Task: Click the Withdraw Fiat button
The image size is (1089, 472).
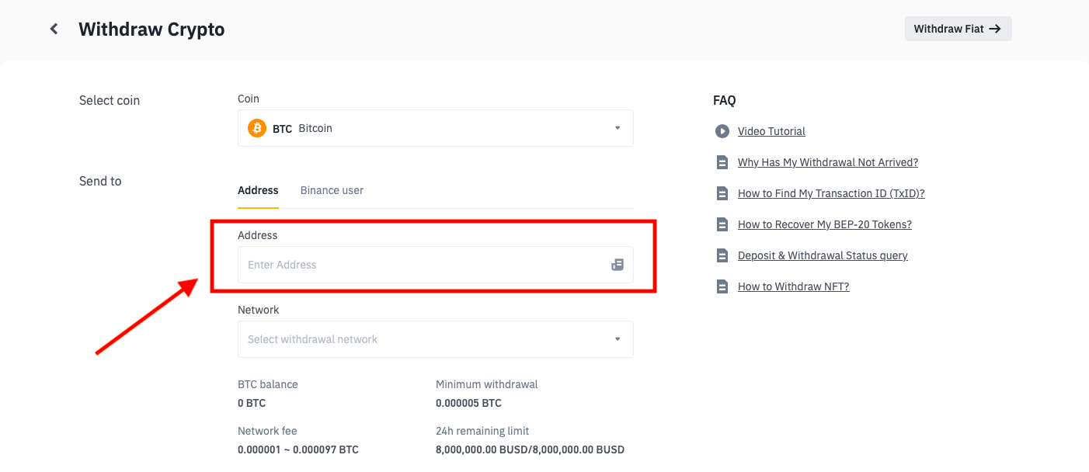Action: coord(958,28)
